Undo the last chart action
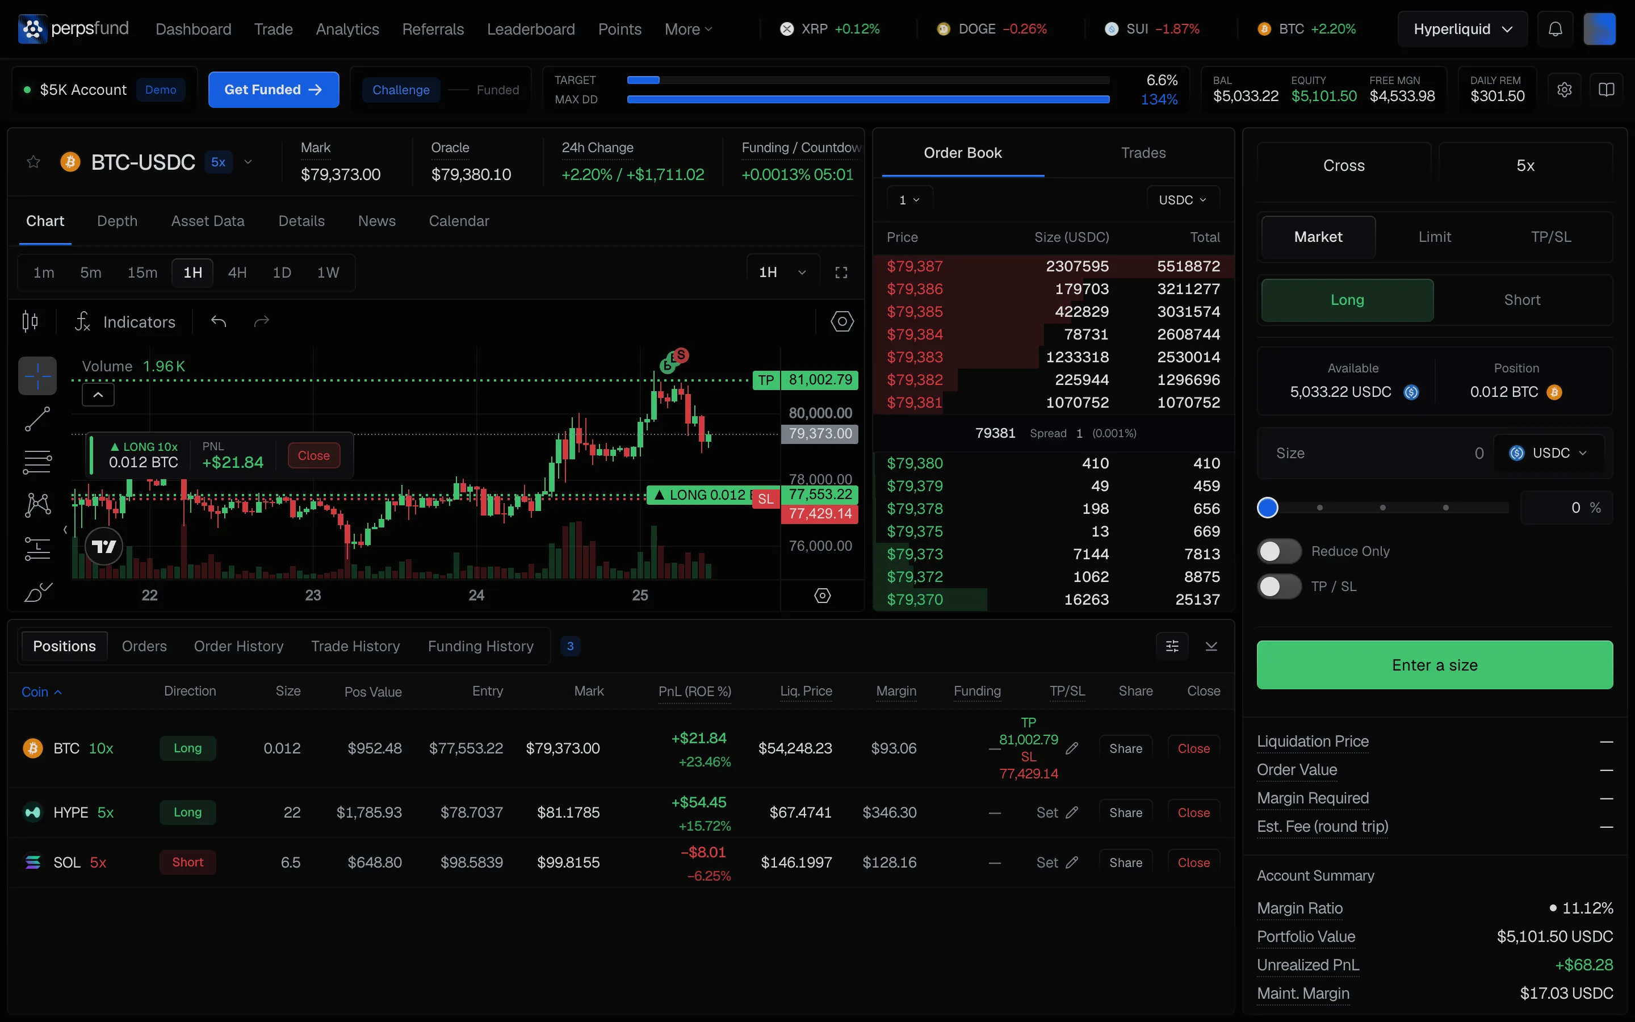Viewport: 1635px width, 1022px height. click(218, 321)
